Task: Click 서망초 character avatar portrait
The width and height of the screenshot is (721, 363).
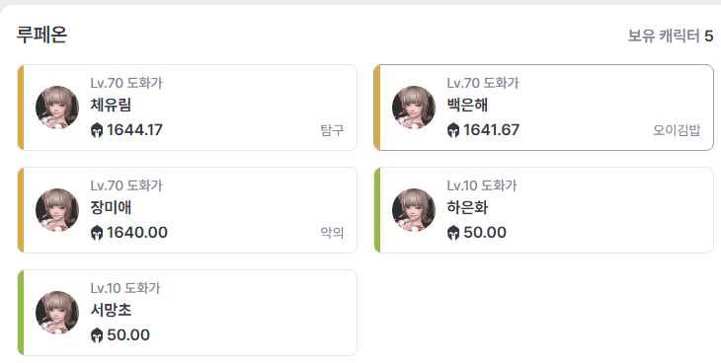Action: tap(57, 313)
